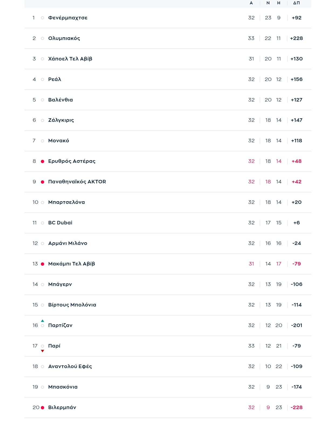The image size is (329, 421).
Task: Sort by the ΔΠ point-difference column header
Action: 296,3
